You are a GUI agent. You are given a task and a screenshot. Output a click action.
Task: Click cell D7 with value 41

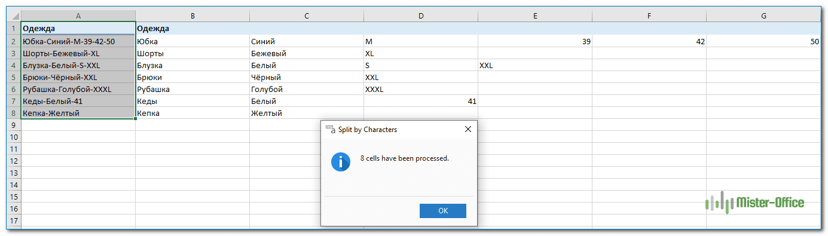[421, 102]
